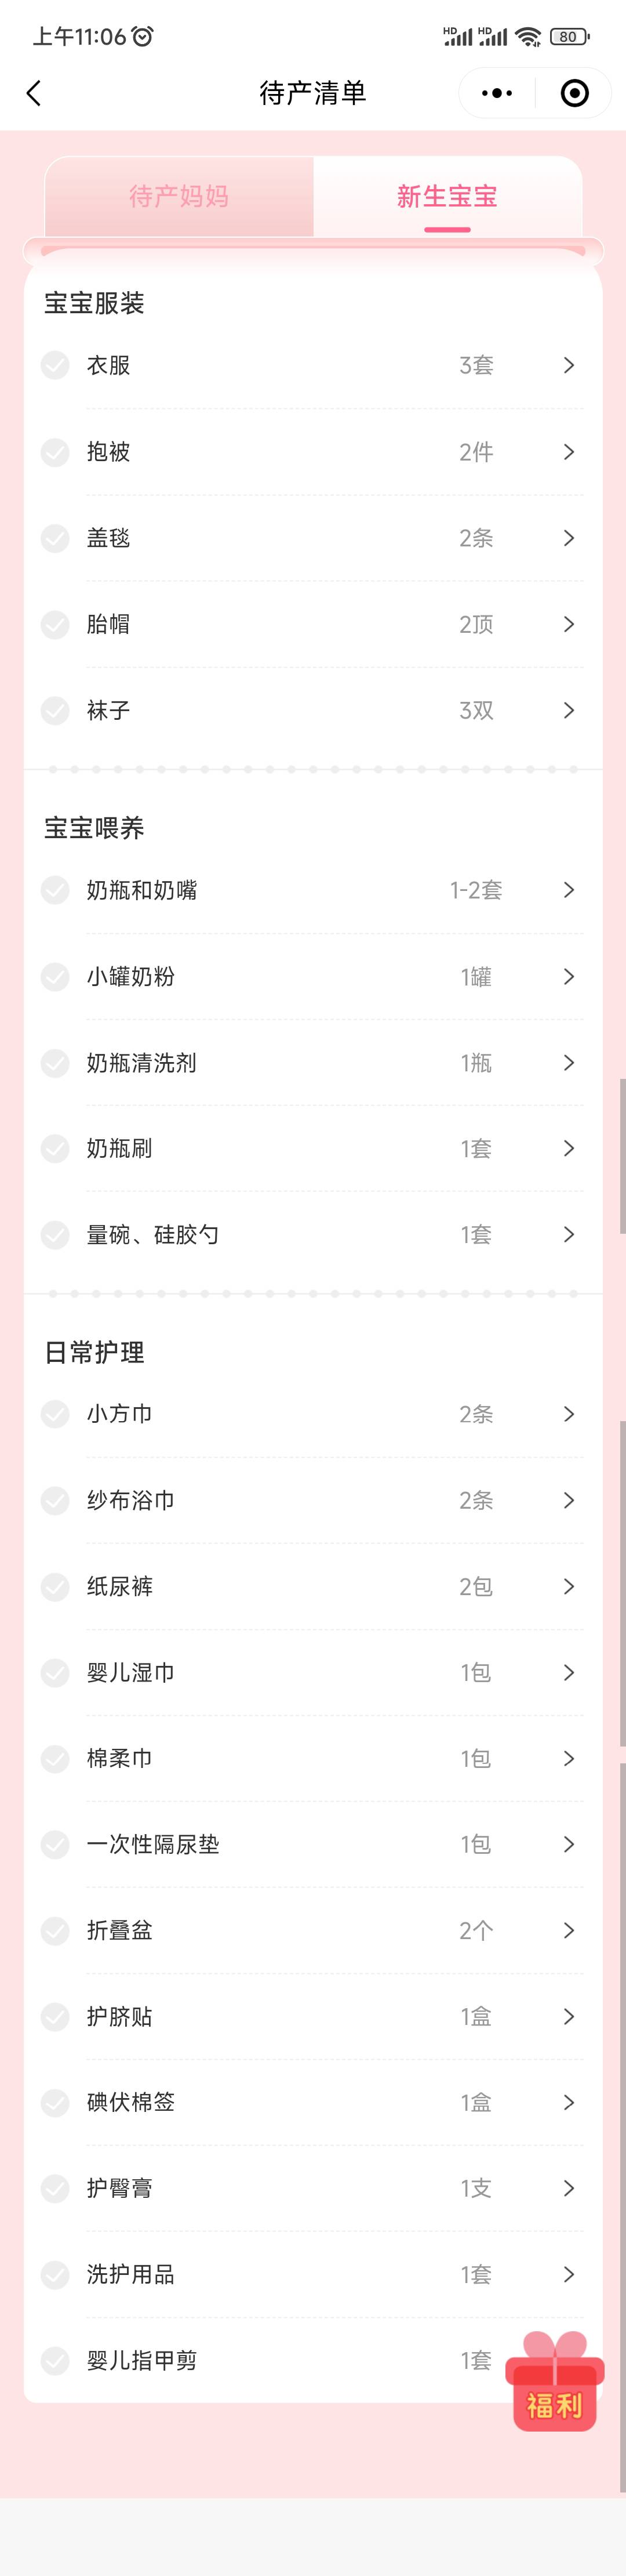Image resolution: width=626 pixels, height=2576 pixels.
Task: Select the 新生宝宝 tab
Action: point(447,197)
